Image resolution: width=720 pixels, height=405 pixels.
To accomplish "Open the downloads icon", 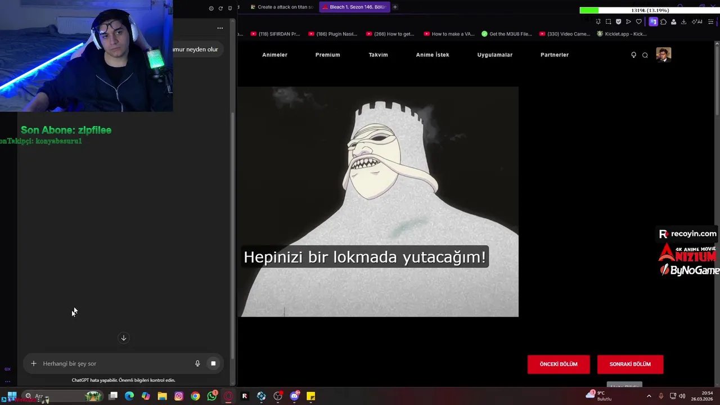I will pos(683,22).
